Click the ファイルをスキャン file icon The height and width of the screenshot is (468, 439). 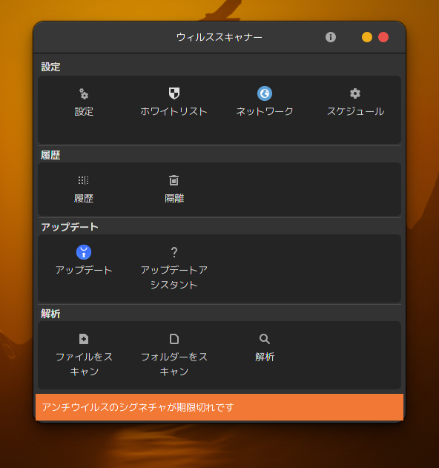(x=84, y=339)
